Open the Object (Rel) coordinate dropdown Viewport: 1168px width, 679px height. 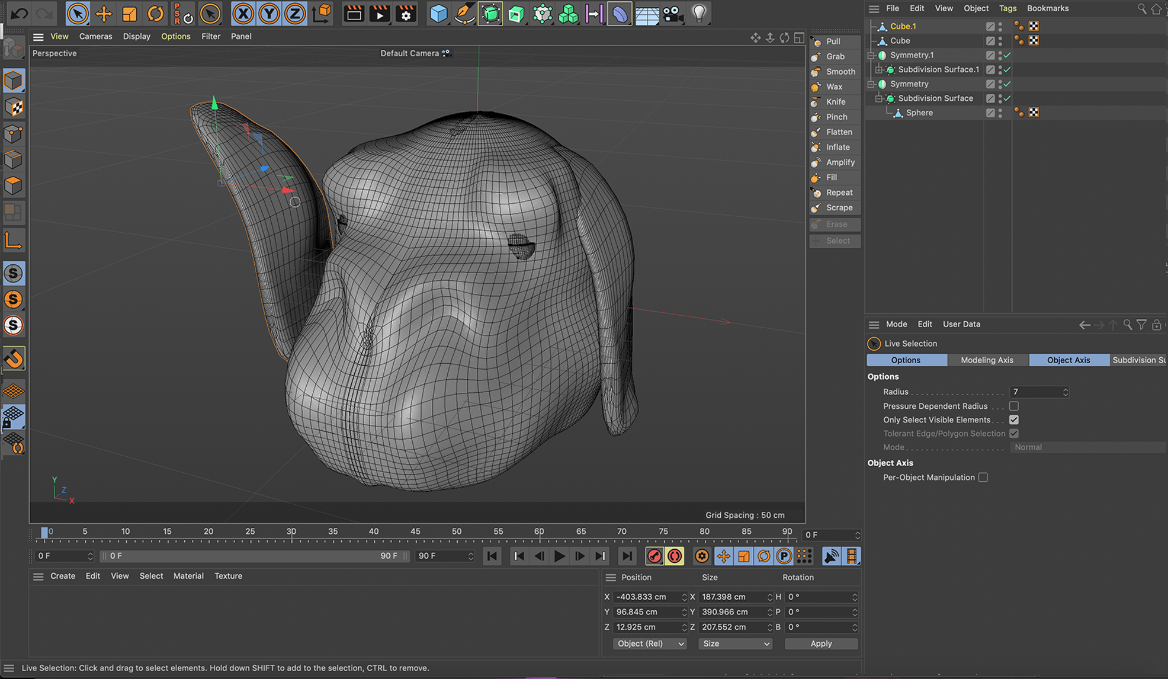click(x=649, y=643)
